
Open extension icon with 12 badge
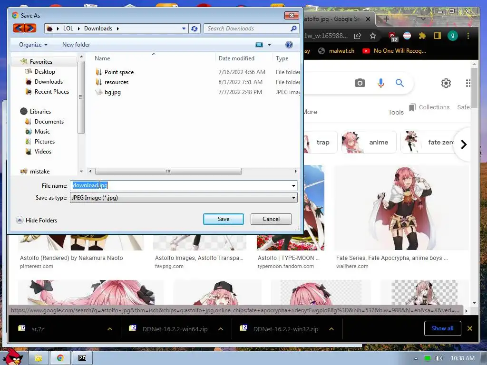click(x=393, y=37)
